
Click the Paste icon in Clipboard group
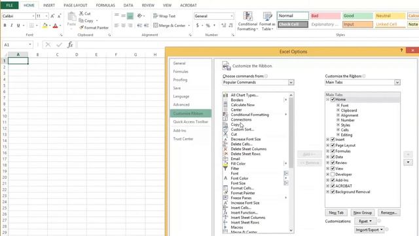pyautogui.click(x=71, y=17)
